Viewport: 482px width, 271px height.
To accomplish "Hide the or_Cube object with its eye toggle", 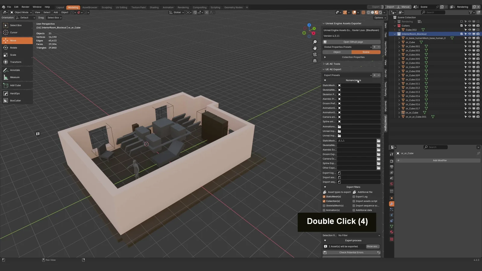I will 470,42.
